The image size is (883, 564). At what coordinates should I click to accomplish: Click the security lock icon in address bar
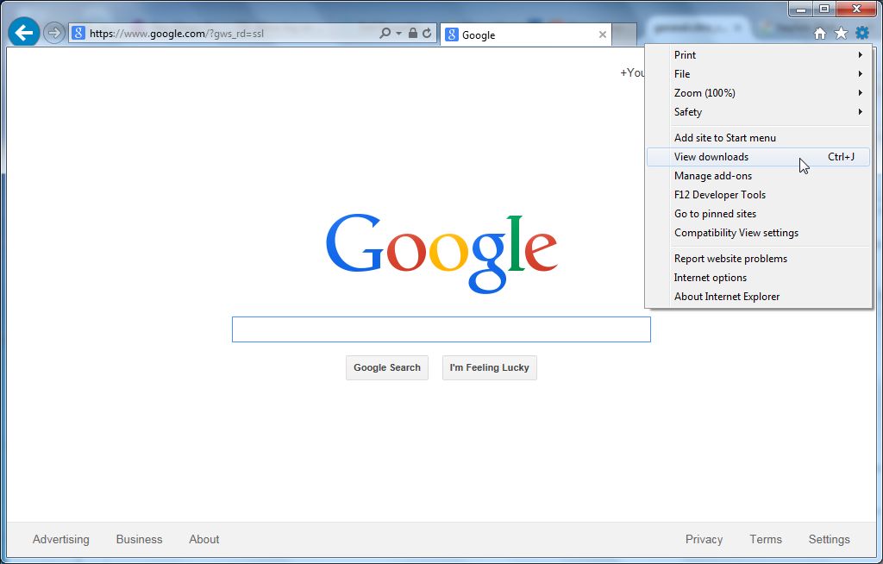[x=412, y=34]
